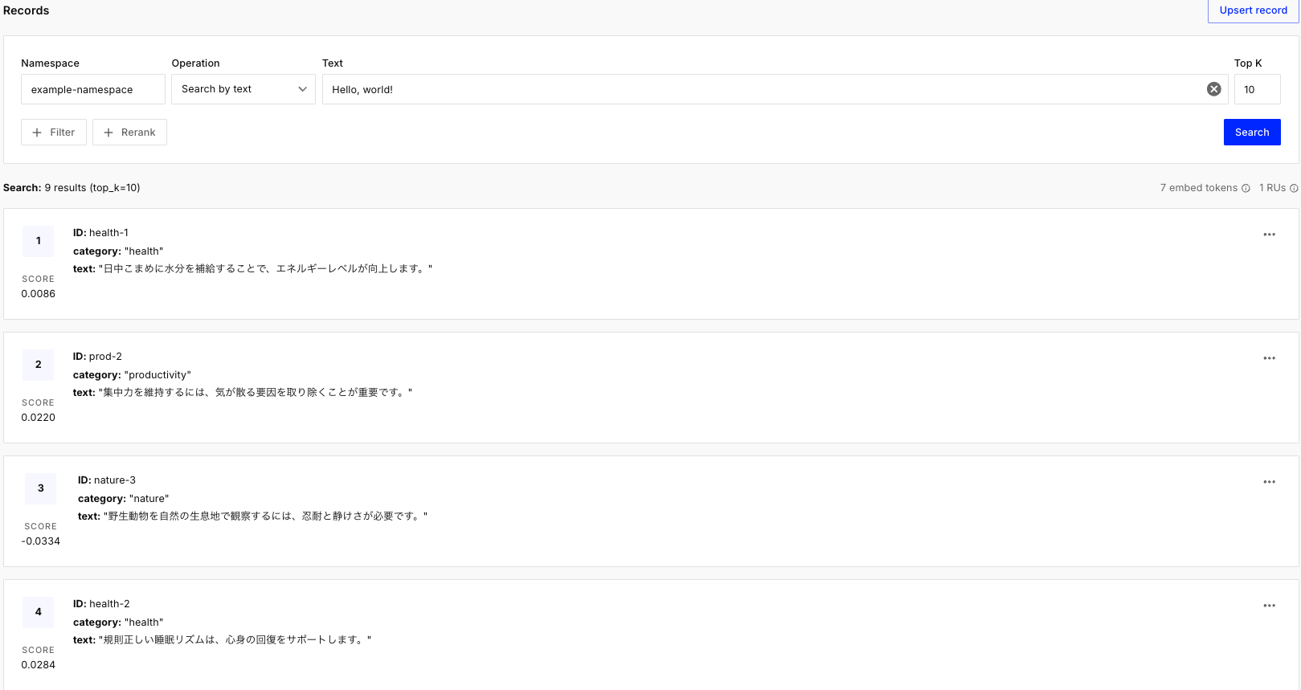Clear the text query input
The height and width of the screenshot is (690, 1301).
coord(1213,89)
